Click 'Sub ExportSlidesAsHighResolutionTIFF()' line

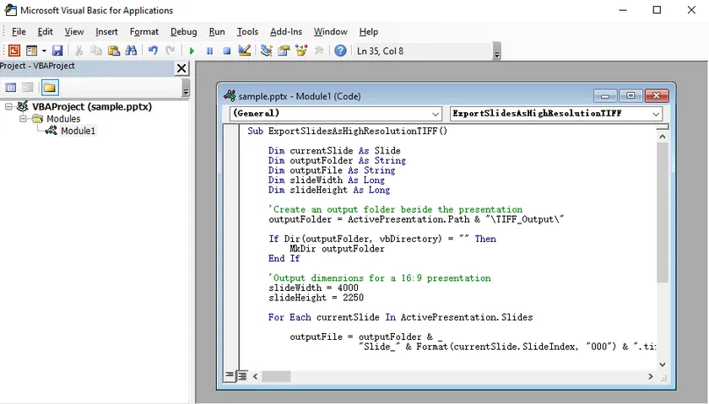pos(347,131)
